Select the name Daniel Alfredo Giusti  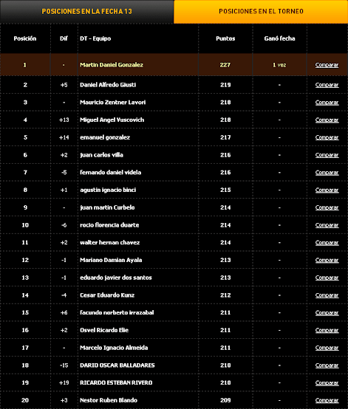(x=108, y=85)
